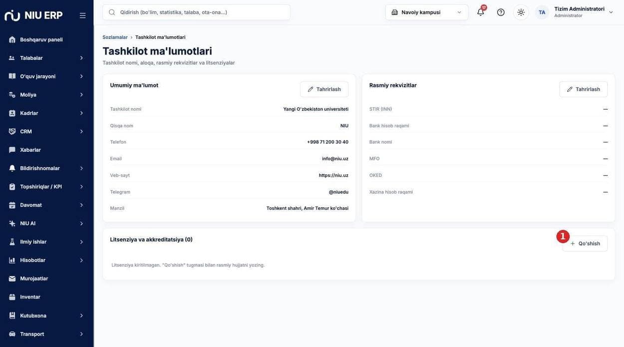Expand the Talabalar sidebar section
This screenshot has width=624, height=347.
pos(46,58)
